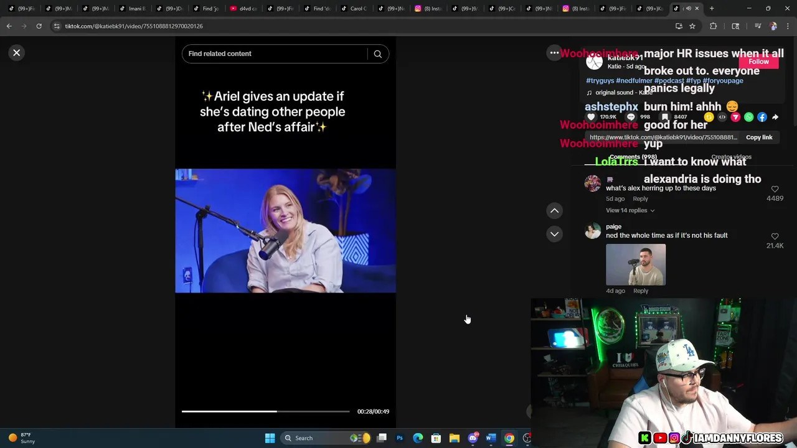Open File Explorer from the taskbar

pos(455,438)
